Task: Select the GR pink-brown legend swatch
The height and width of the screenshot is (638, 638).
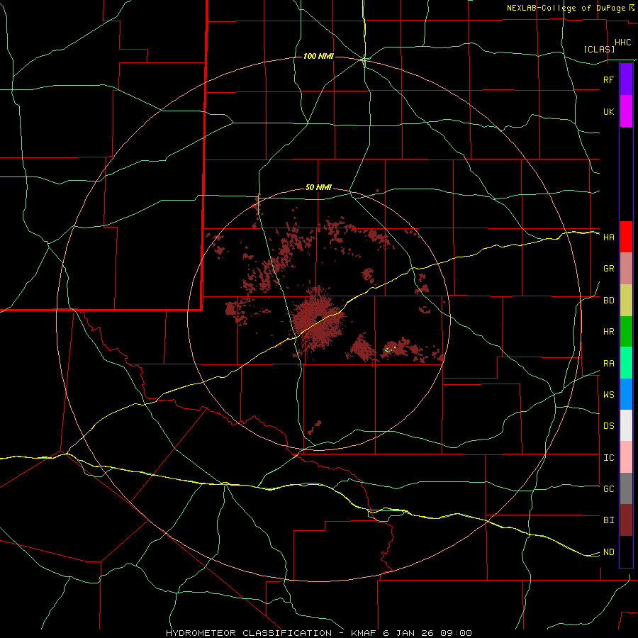Action: tap(626, 269)
